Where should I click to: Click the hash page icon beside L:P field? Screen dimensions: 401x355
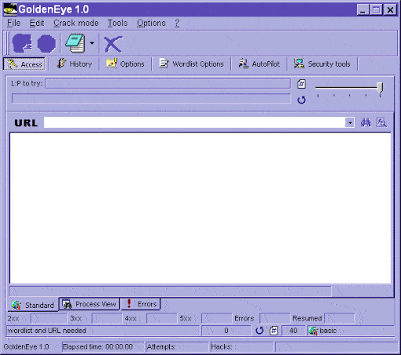pyautogui.click(x=302, y=84)
